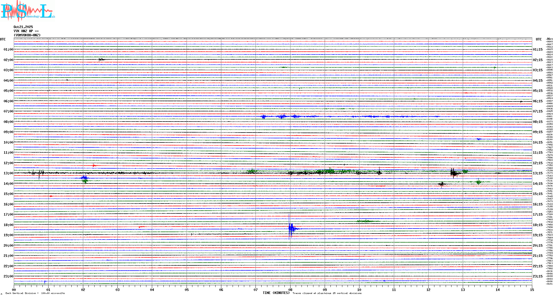Click minute 15 on the time axis
This screenshot has width=554, height=297.
click(532, 290)
